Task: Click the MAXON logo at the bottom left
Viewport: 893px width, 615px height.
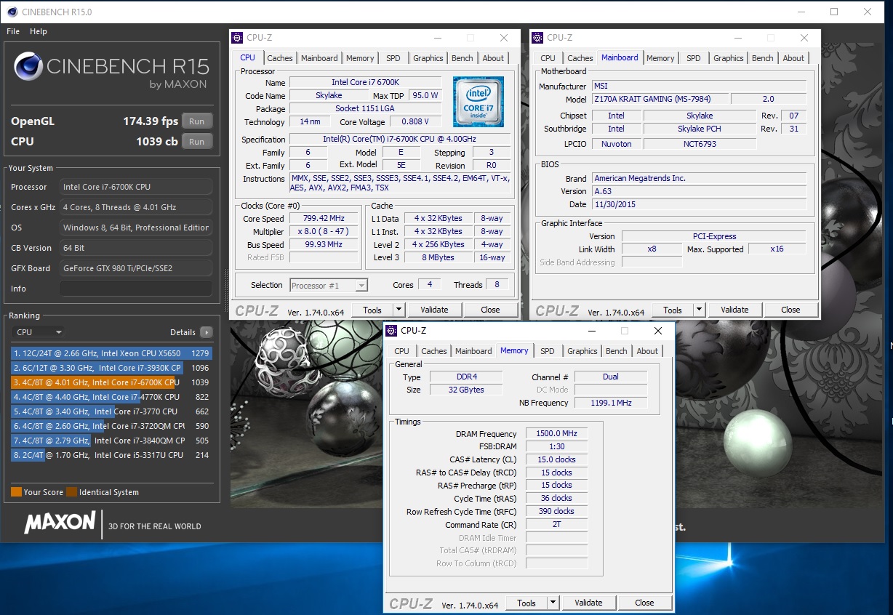Action: pos(60,523)
